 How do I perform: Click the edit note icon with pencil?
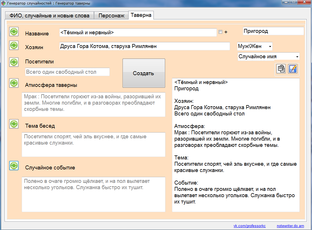click(293, 69)
